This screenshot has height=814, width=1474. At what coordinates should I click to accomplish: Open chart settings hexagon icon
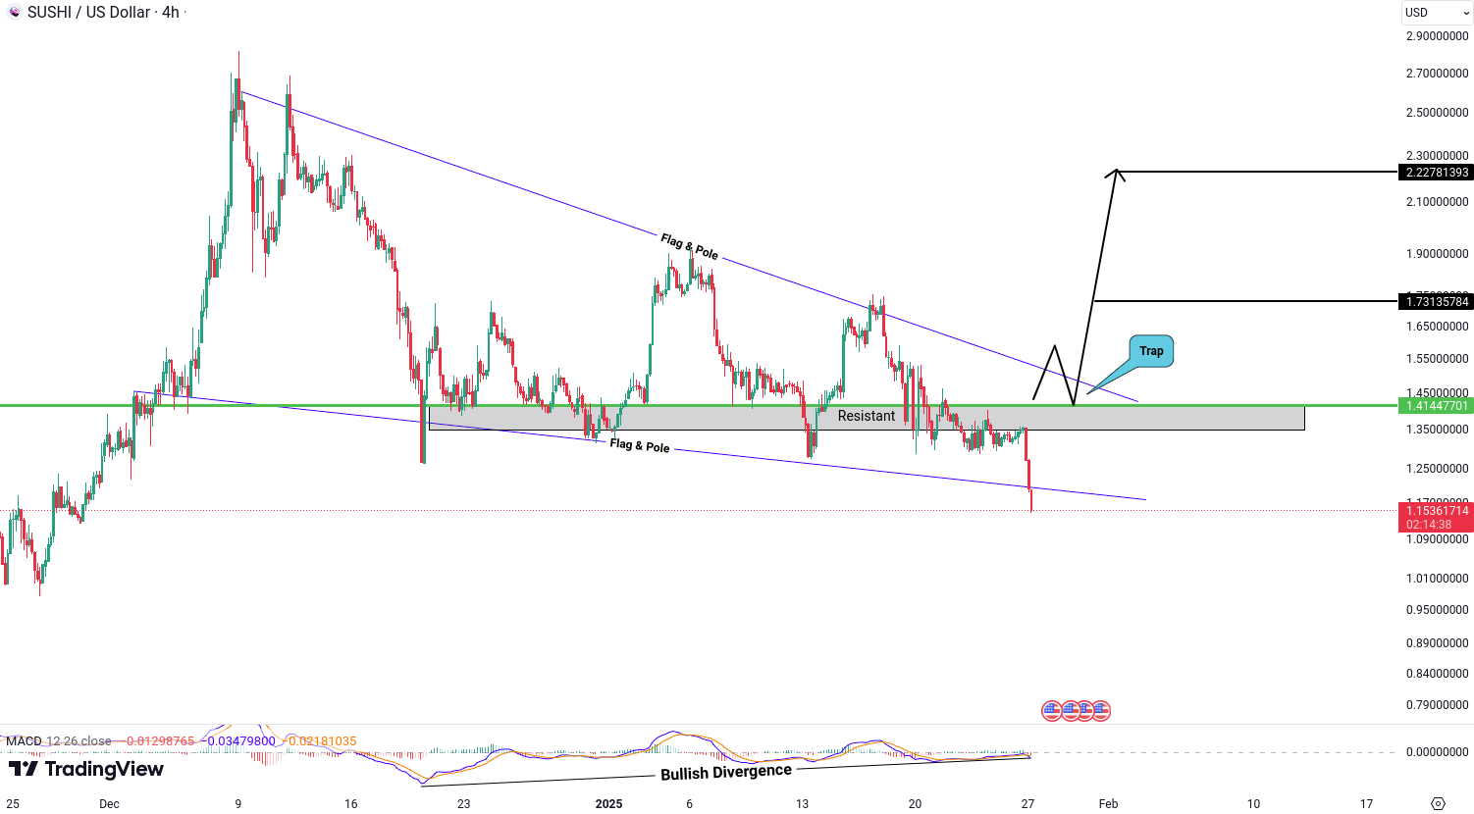pyautogui.click(x=1438, y=803)
